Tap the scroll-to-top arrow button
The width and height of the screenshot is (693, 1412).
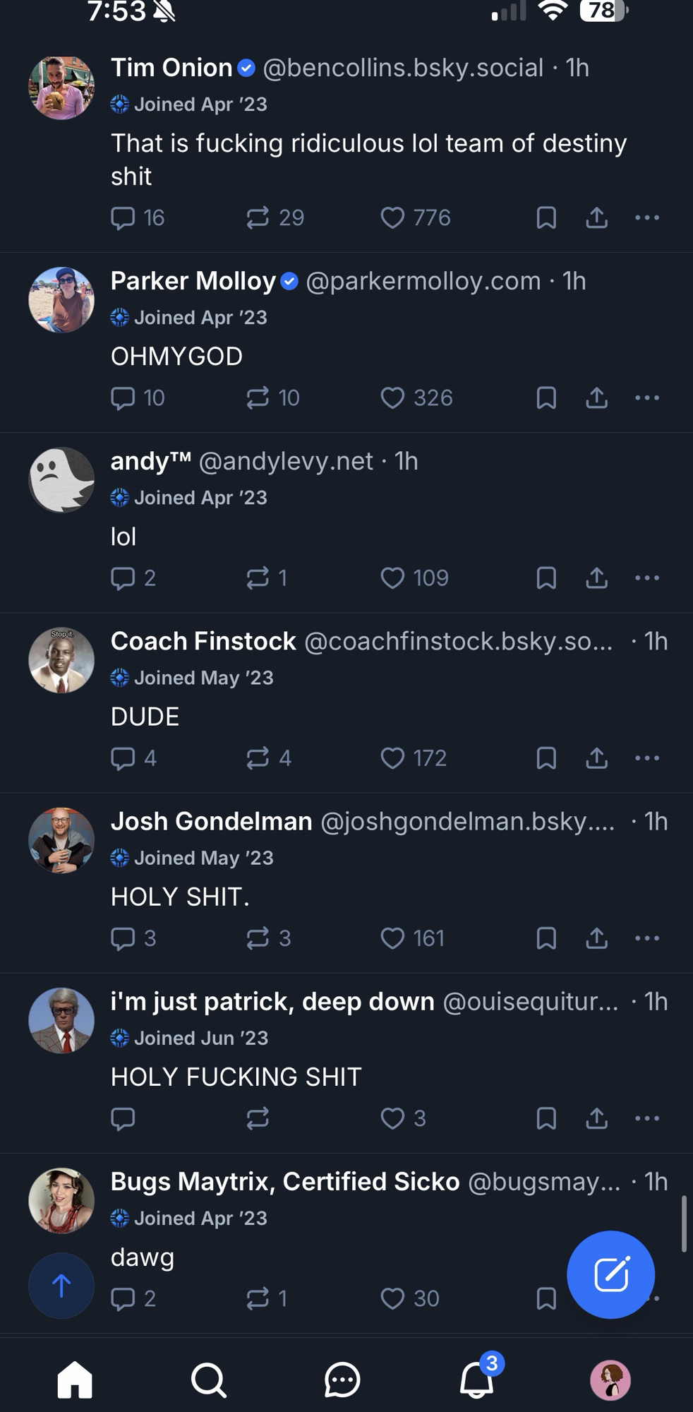coord(61,1286)
